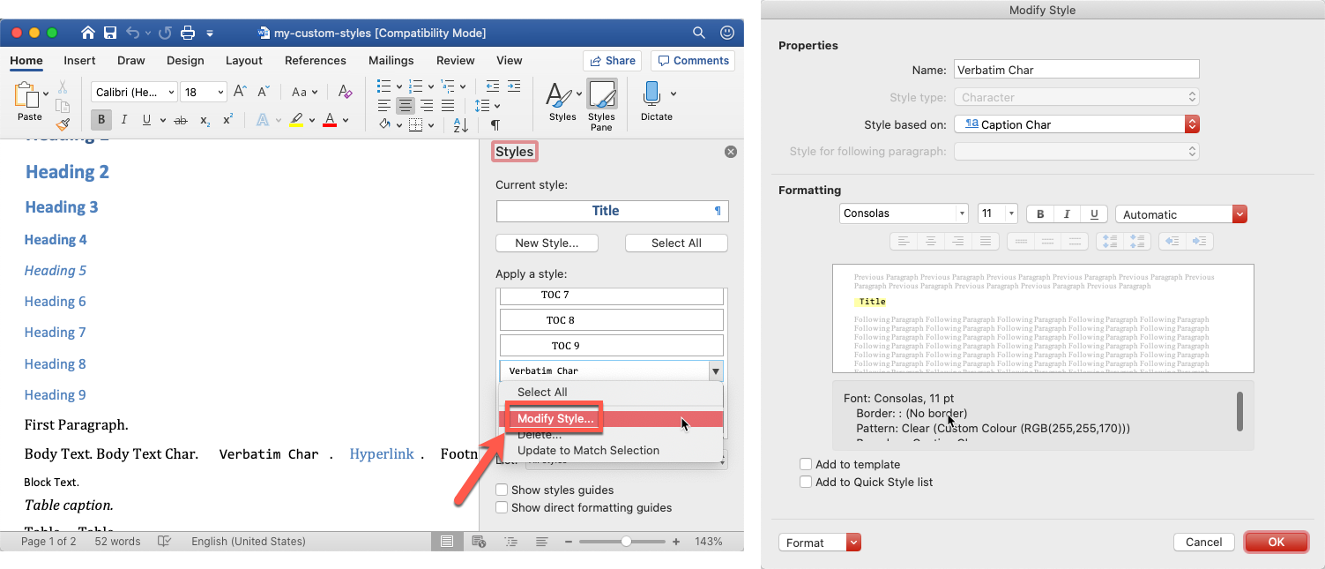The width and height of the screenshot is (1325, 569).
Task: Click the style Name text field
Action: pos(1076,70)
